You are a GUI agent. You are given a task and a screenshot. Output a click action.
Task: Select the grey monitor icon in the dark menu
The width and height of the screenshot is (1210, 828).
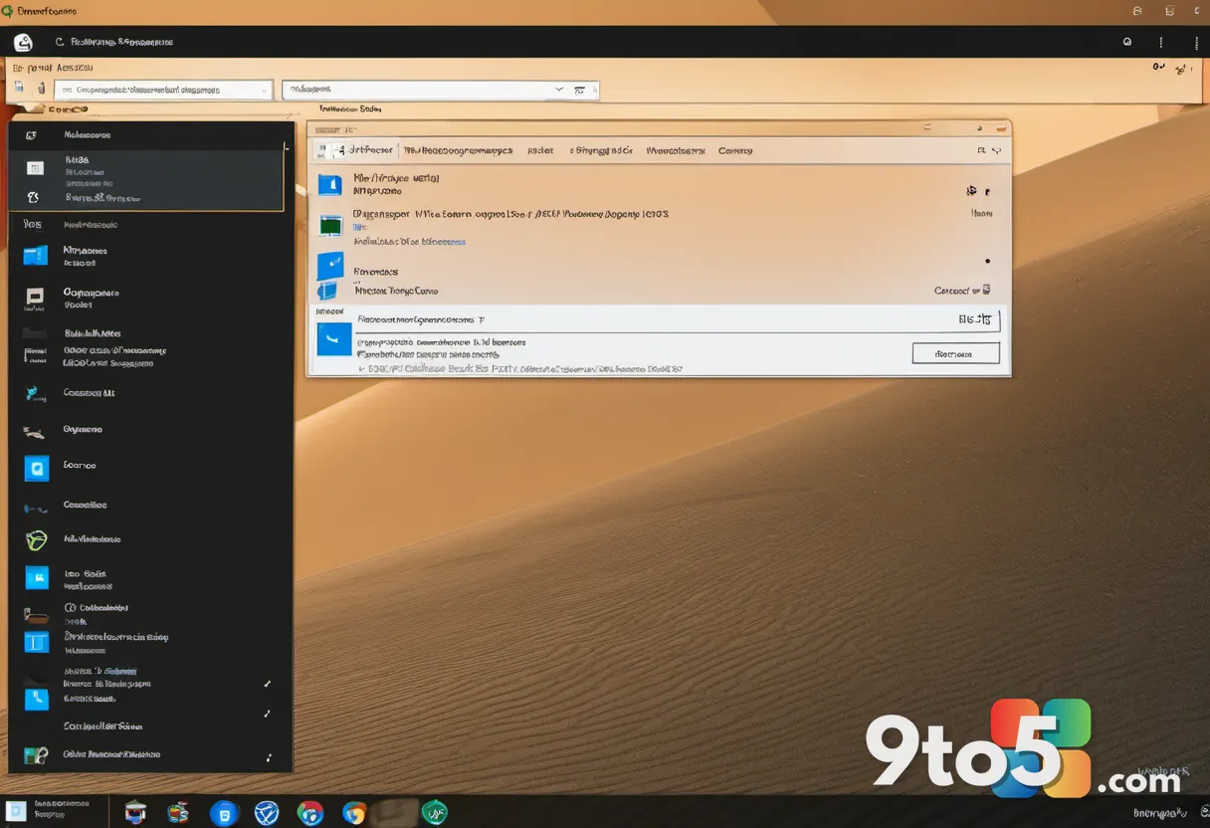[35, 296]
